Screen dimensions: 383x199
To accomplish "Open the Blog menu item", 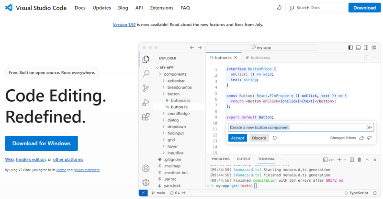I will pos(123,8).
